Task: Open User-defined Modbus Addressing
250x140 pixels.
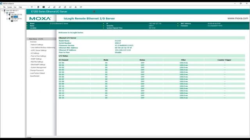Action: click(43, 47)
